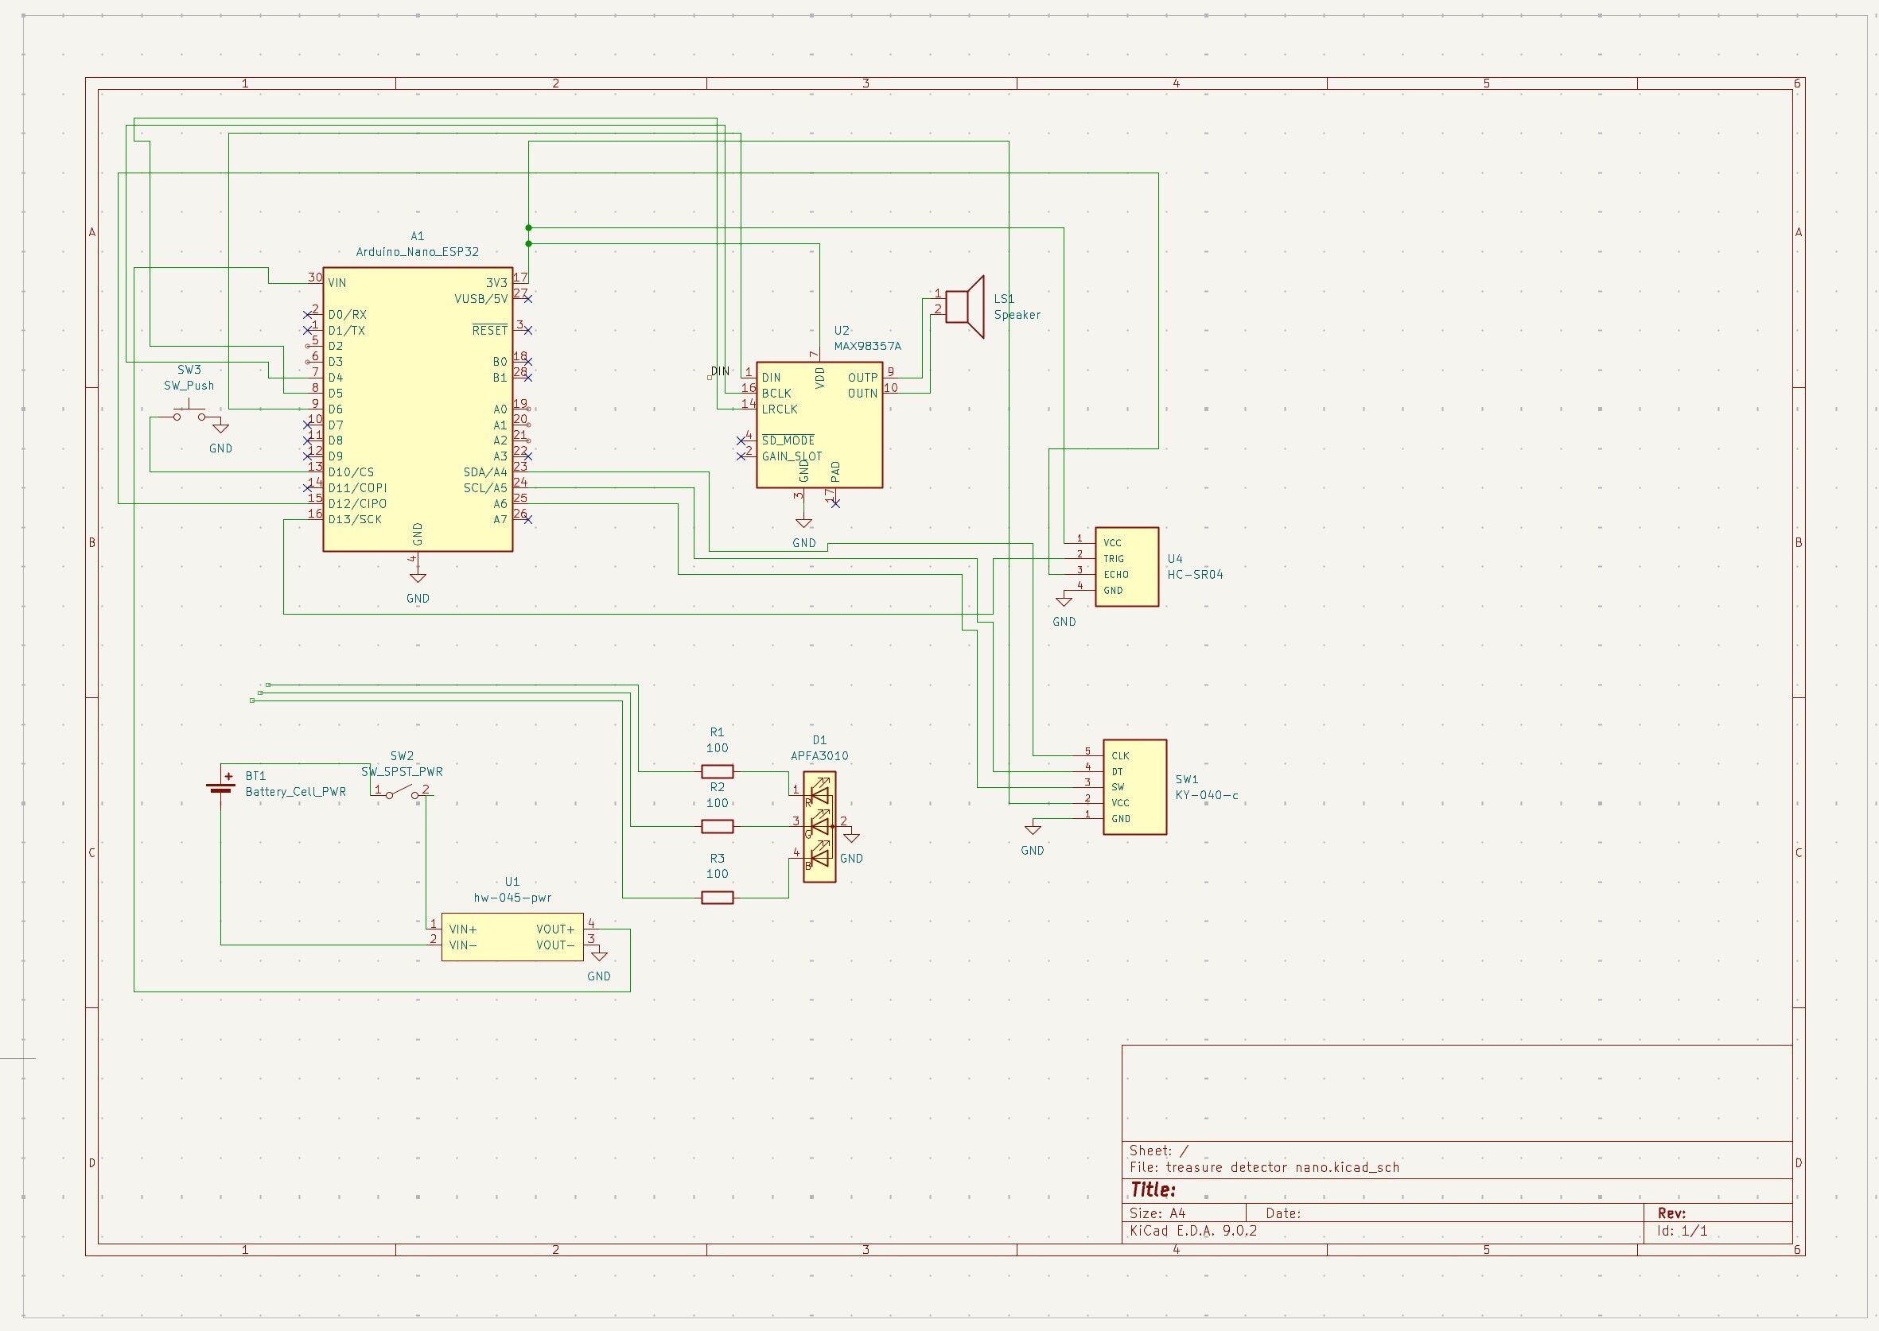The width and height of the screenshot is (1879, 1331).
Task: Select the GND symbol below the Arduino
Action: click(x=418, y=576)
